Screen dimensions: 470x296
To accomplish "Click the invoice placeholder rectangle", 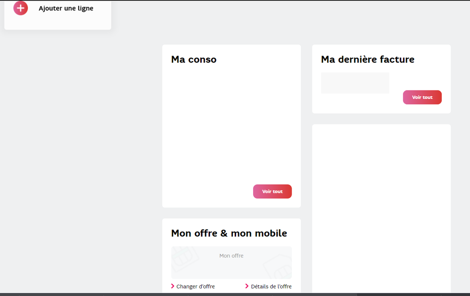I will pos(355,82).
